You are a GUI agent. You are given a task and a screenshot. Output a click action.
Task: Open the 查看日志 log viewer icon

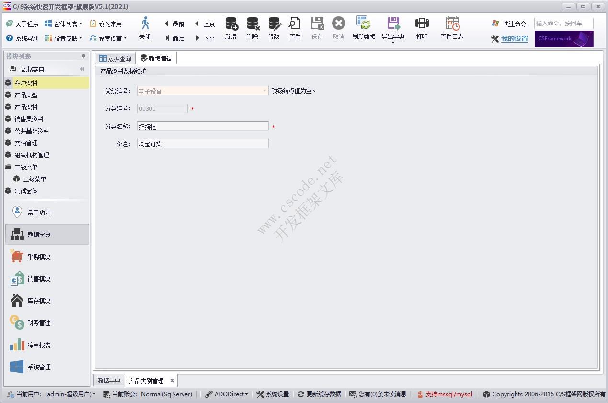tap(451, 29)
